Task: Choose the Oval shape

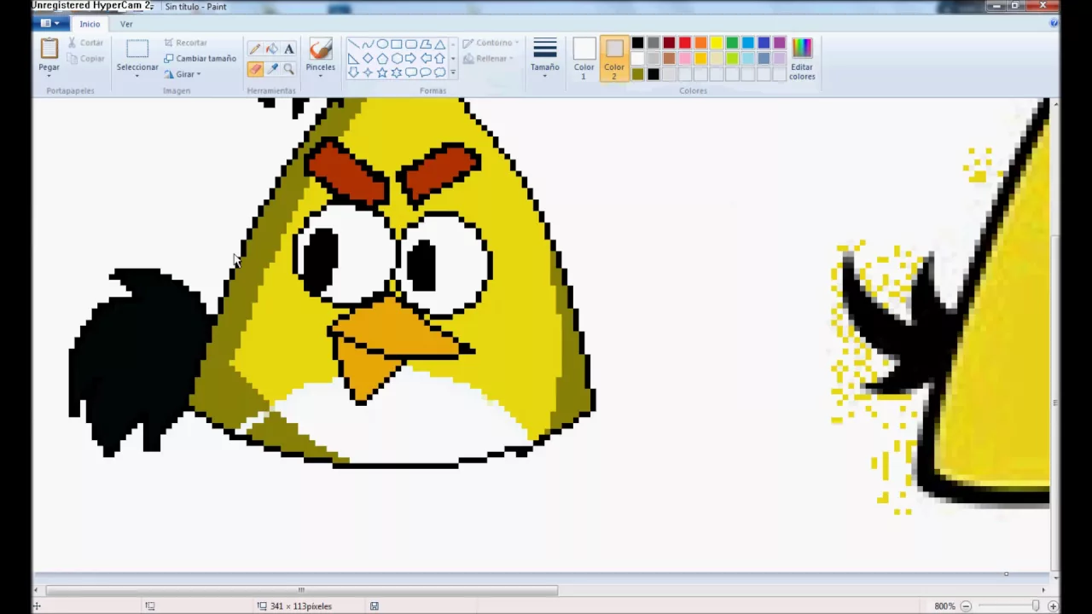Action: coord(382,44)
